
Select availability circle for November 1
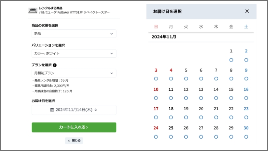pos(231,60)
